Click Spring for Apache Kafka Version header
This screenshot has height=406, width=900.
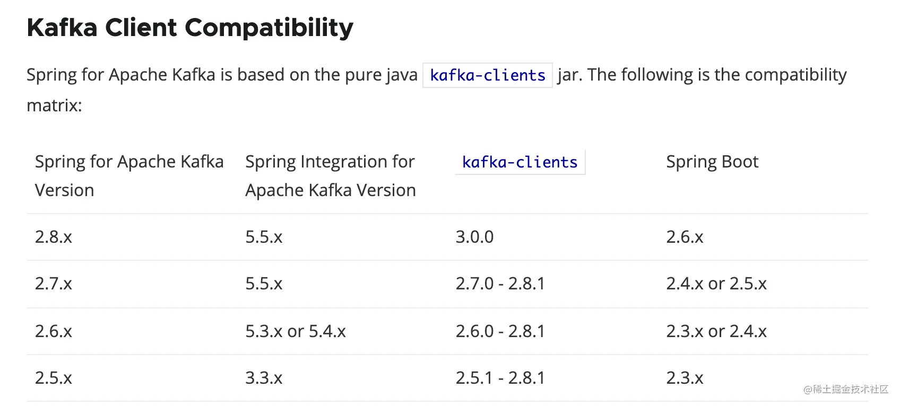click(x=129, y=175)
